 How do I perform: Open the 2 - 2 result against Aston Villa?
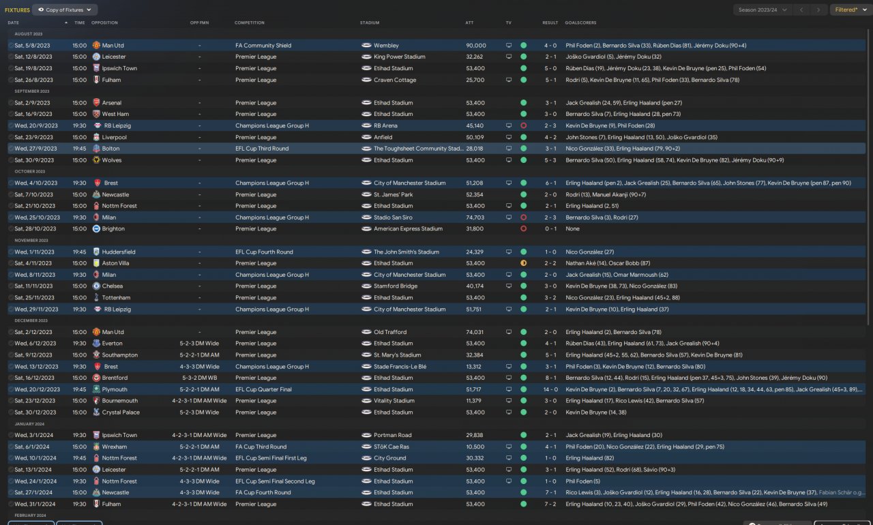[550, 263]
